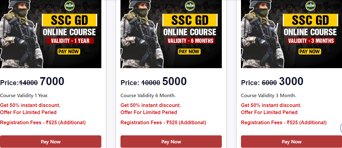342x148 pixels.
Task: Click the Validity - 6 Months red label
Action: click(x=190, y=41)
